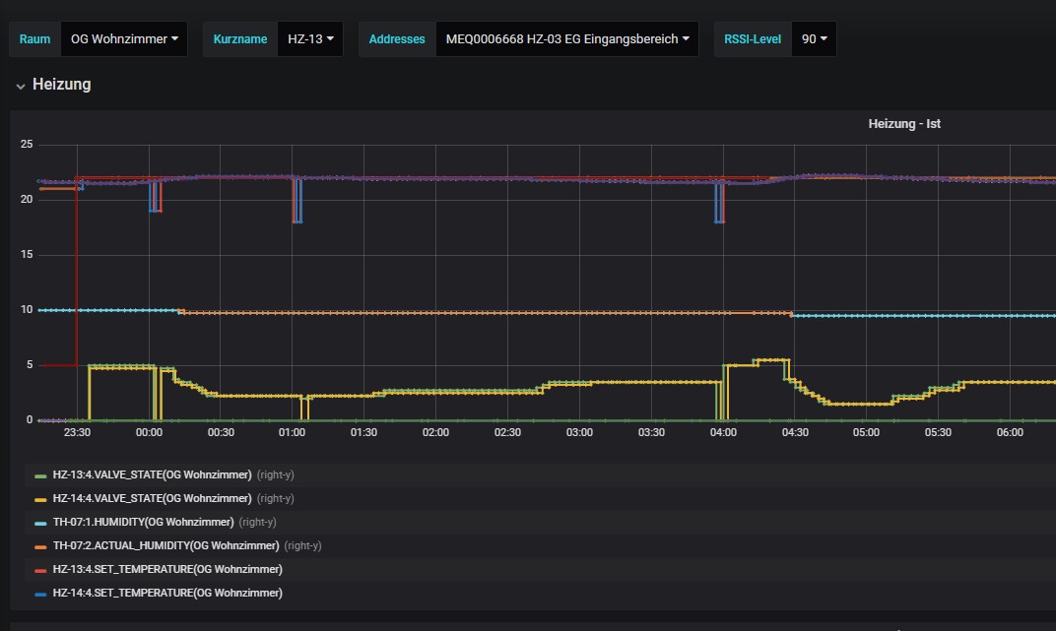Click blue swatch of HZ-14:4.SET_TEMPERATURE
Image resolution: width=1056 pixels, height=631 pixels.
click(x=40, y=594)
